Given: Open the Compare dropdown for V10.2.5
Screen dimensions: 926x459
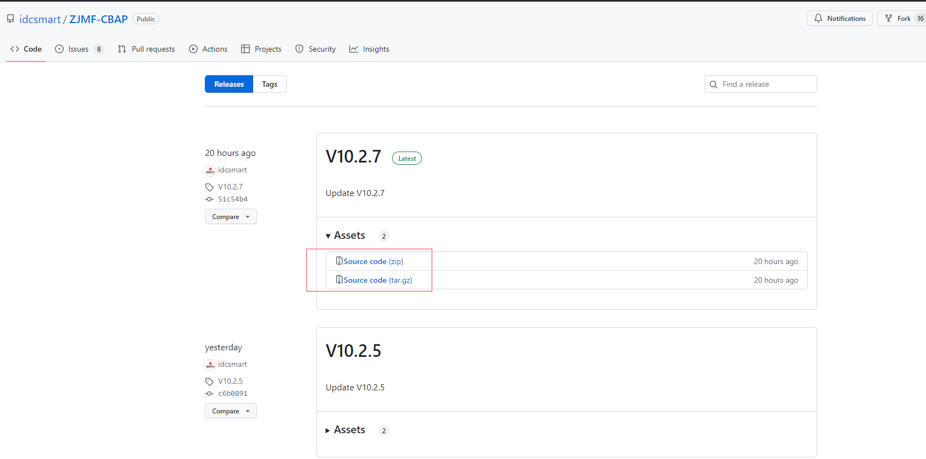Looking at the screenshot, I should coord(231,411).
